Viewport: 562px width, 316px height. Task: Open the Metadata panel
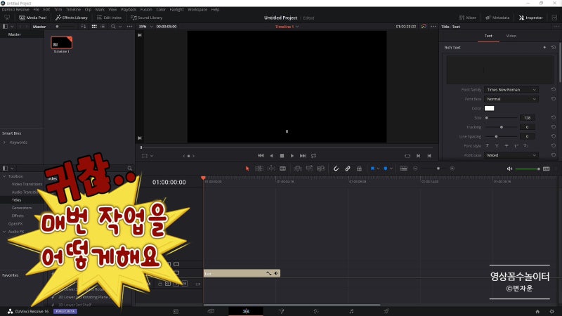pyautogui.click(x=497, y=18)
